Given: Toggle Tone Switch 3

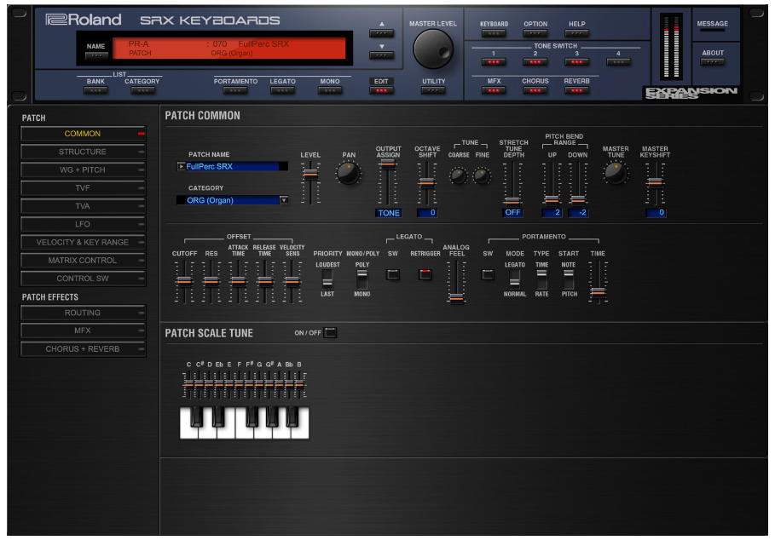Looking at the screenshot, I should (x=577, y=62).
